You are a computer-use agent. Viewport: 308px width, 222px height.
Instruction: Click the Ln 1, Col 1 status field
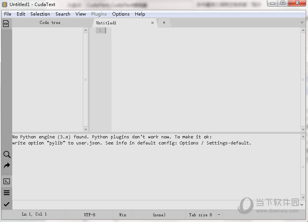(34, 214)
